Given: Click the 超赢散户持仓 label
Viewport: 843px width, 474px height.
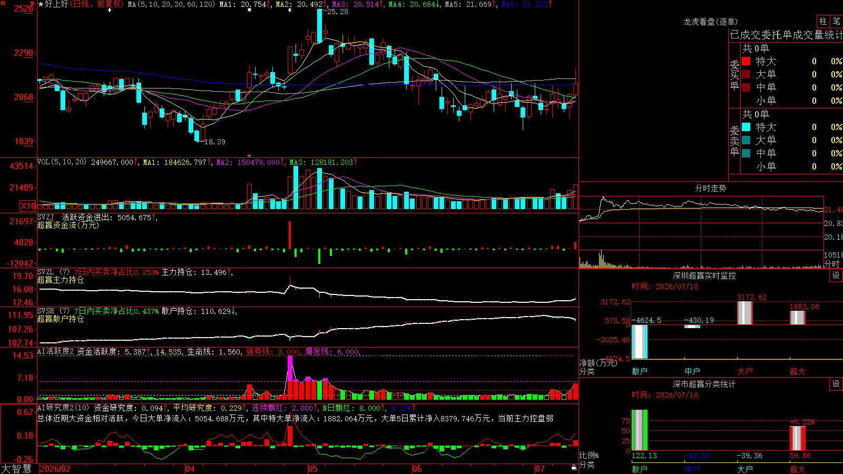Looking at the screenshot, I should [61, 319].
